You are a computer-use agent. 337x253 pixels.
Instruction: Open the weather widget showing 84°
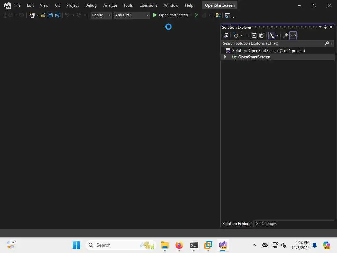[x=11, y=245]
